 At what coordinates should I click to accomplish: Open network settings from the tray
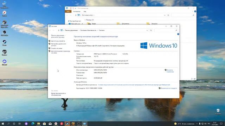point(202,124)
